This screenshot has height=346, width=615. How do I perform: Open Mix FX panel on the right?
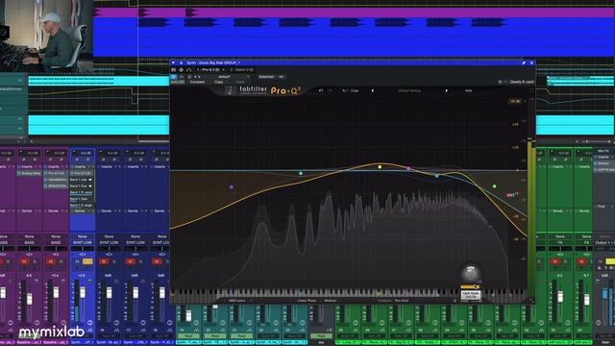[x=603, y=151]
